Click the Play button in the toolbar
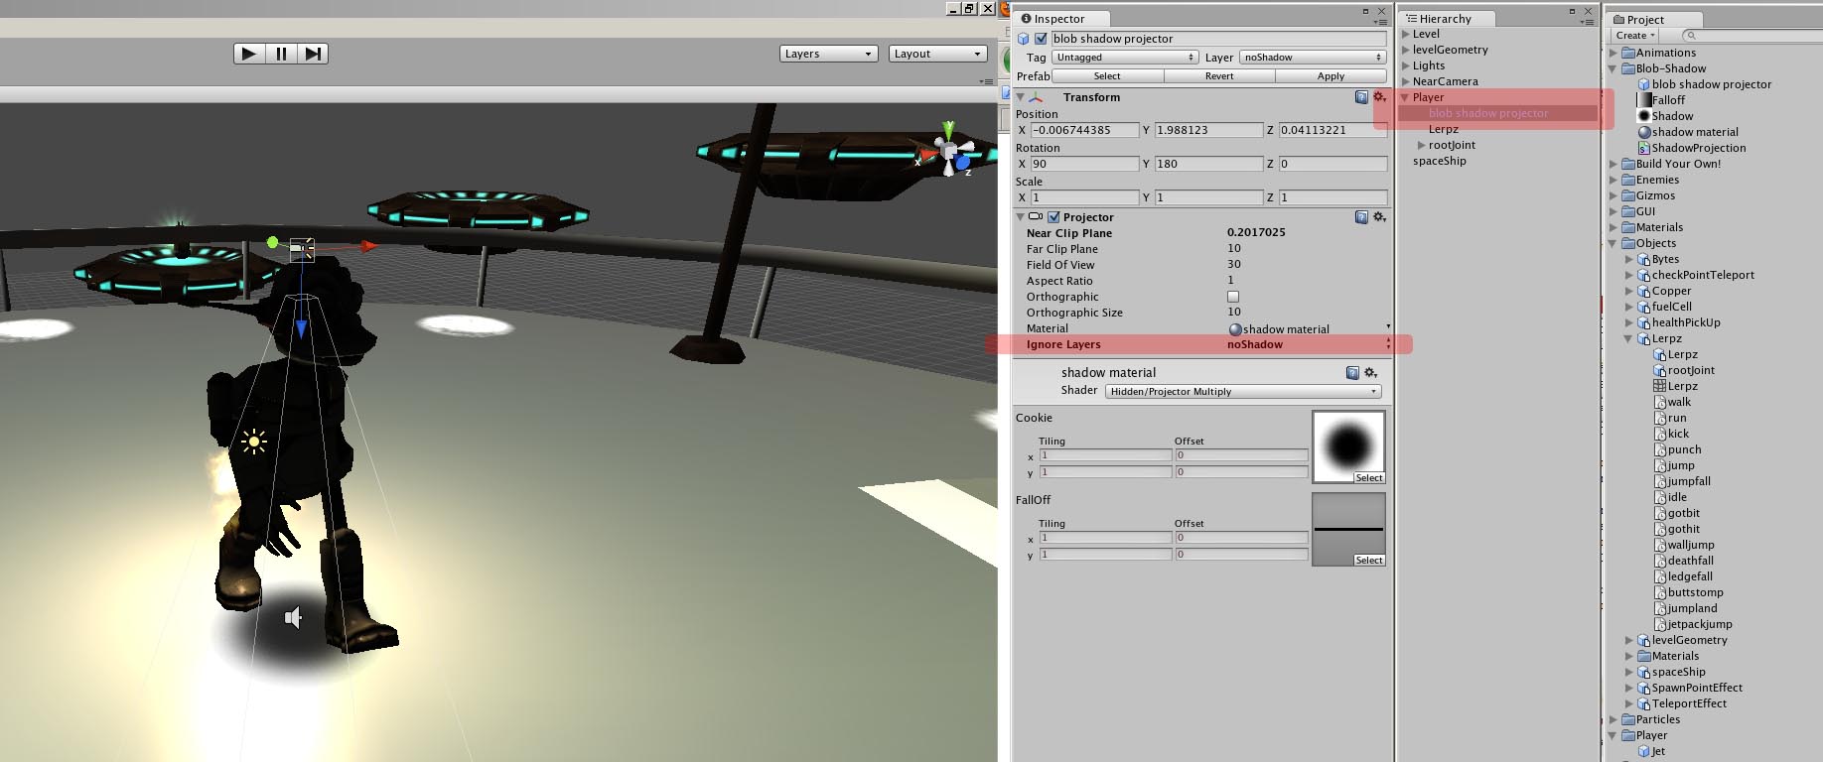 248,54
